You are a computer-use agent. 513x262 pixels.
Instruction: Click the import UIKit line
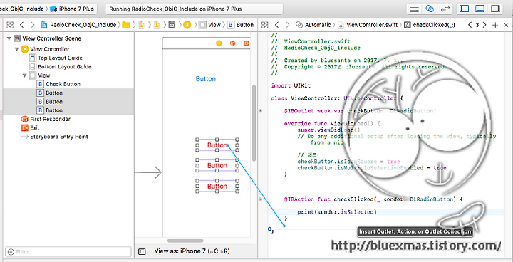tap(291, 85)
